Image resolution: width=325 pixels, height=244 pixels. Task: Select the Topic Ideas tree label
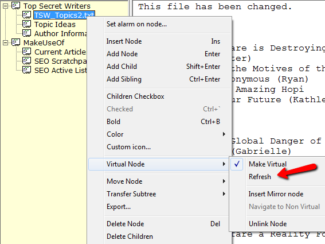pos(54,24)
